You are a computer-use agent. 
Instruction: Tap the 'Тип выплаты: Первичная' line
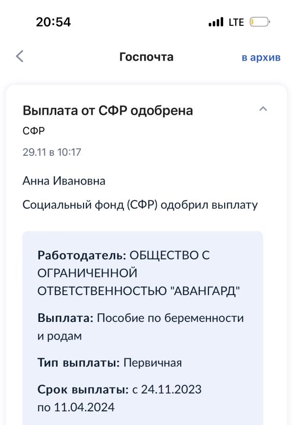pyautogui.click(x=109, y=362)
